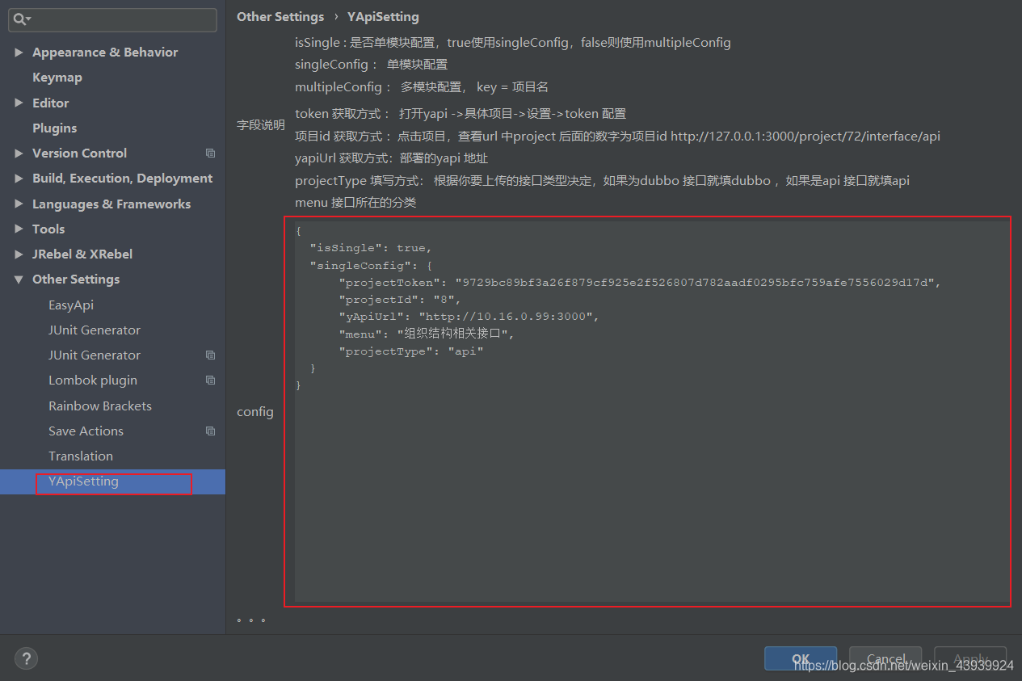Open Translation plugin settings

(x=81, y=456)
